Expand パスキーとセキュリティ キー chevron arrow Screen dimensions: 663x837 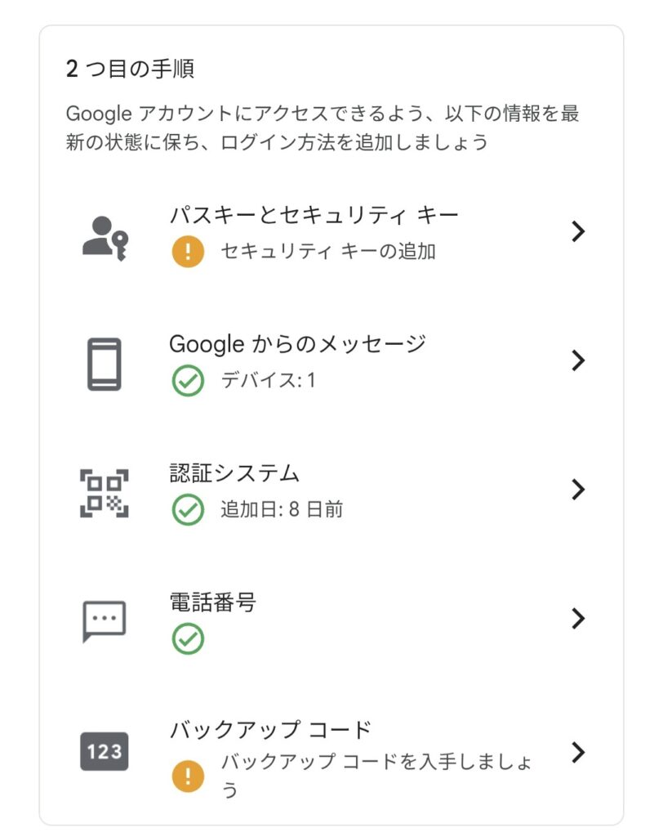(x=577, y=231)
